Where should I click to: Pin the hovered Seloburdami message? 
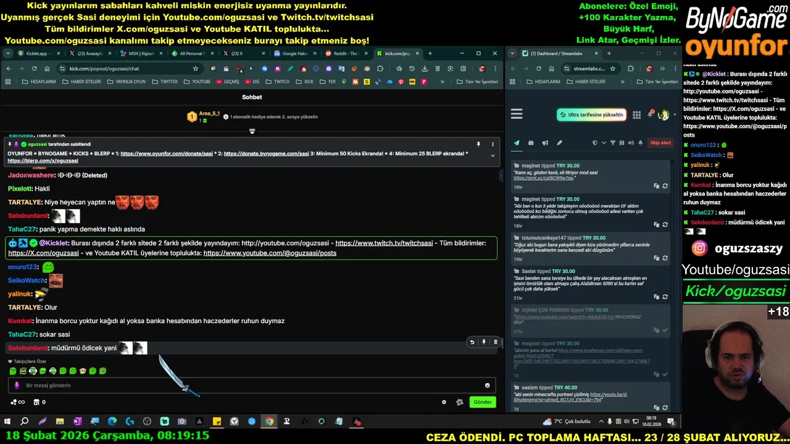coord(484,342)
